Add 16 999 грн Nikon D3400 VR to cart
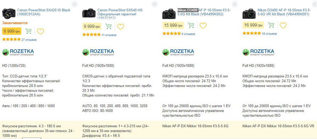The height and width of the screenshot is (139, 317). (x=271, y=25)
